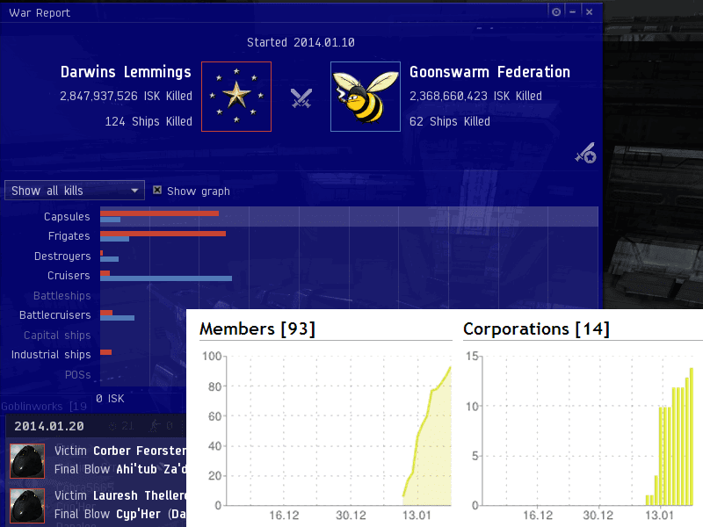Select the Cruisers graph row label
Image resolution: width=703 pixels, height=527 pixels.
click(69, 276)
